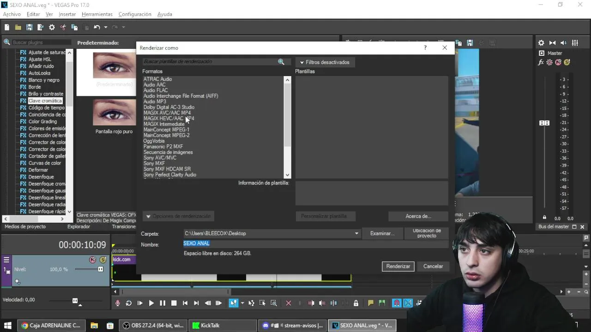
Task: Open the Carpeta path dropdown
Action: click(356, 234)
